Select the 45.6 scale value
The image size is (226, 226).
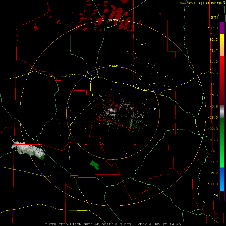[x=214, y=73]
